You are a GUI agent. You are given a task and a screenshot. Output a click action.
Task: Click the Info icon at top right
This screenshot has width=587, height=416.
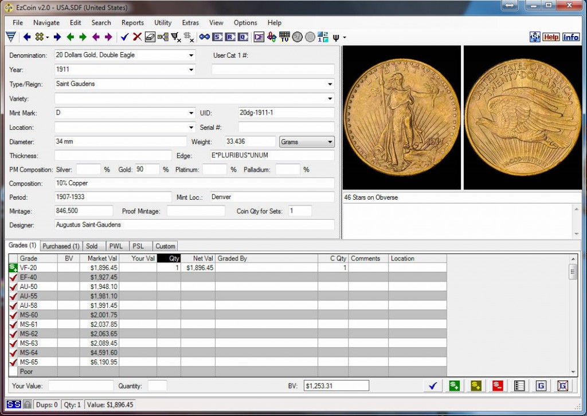click(x=570, y=37)
